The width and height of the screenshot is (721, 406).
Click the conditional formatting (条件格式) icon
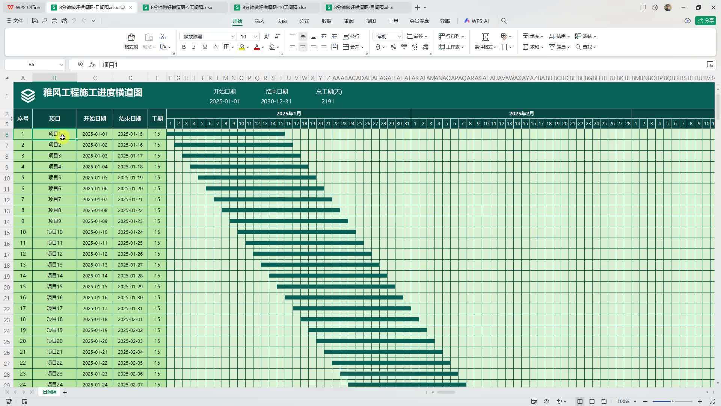pyautogui.click(x=485, y=37)
